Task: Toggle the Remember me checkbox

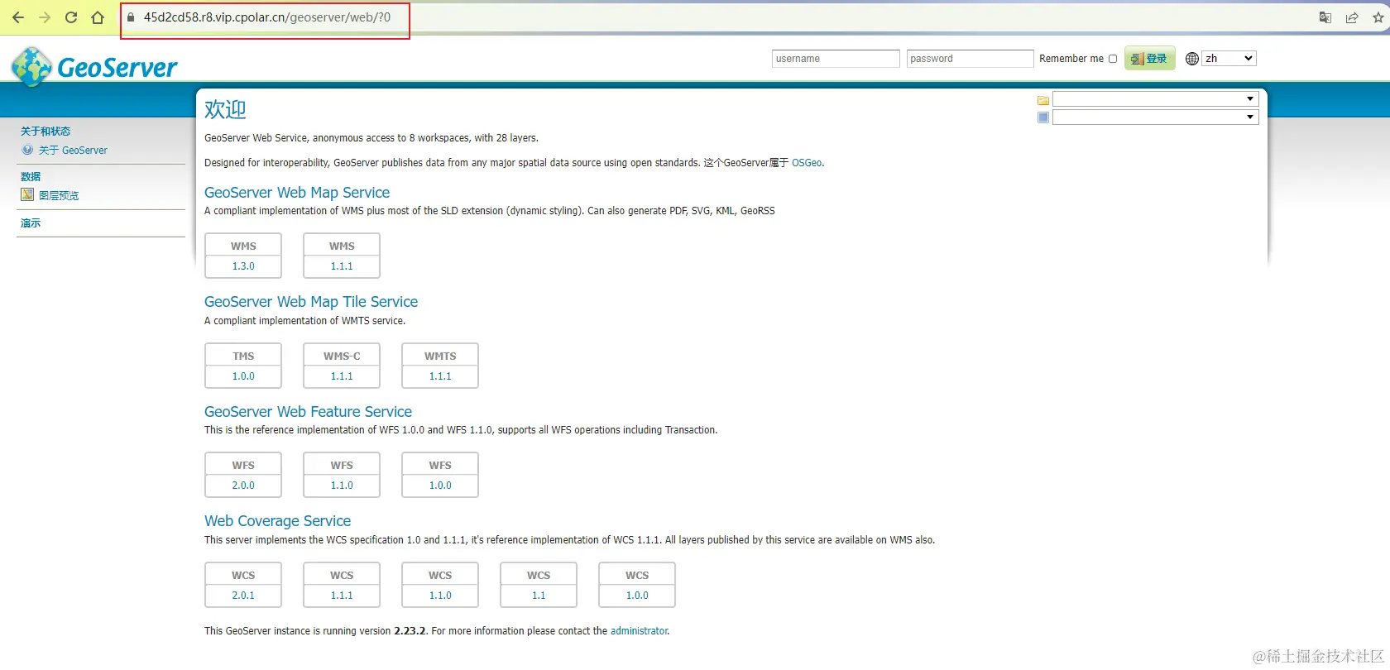Action: [x=1113, y=59]
